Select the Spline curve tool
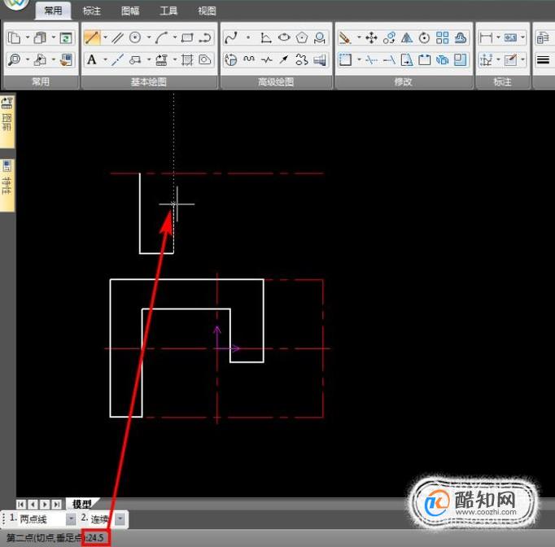The width and height of the screenshot is (555, 547). pos(231,37)
